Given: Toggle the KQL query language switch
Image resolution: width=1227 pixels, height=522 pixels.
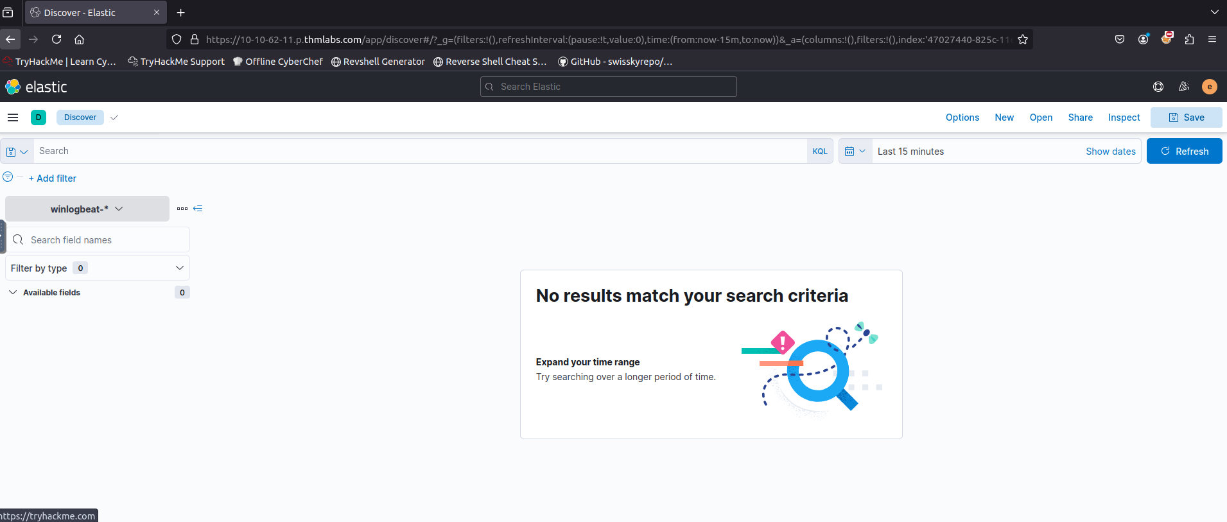Looking at the screenshot, I should 819,152.
